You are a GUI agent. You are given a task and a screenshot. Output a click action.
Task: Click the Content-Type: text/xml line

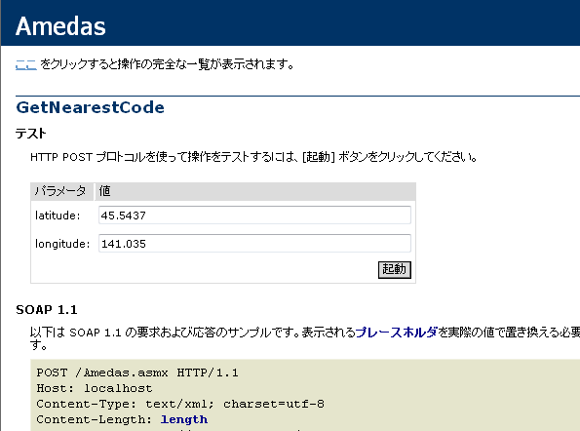pyautogui.click(x=180, y=404)
